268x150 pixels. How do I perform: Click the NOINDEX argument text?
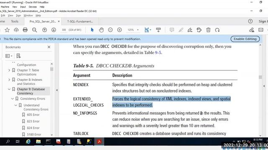click(x=81, y=85)
